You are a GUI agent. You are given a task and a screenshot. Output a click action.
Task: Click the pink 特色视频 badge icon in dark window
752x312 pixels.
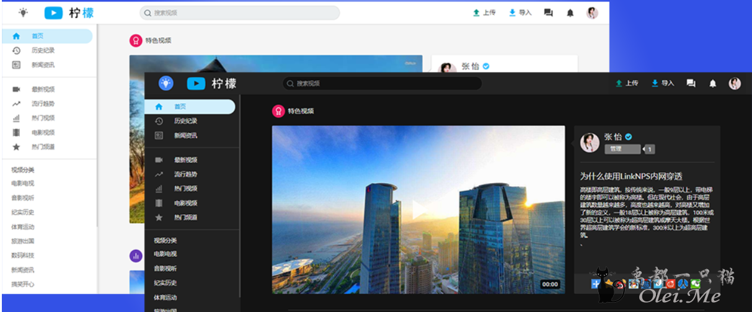[x=278, y=111]
